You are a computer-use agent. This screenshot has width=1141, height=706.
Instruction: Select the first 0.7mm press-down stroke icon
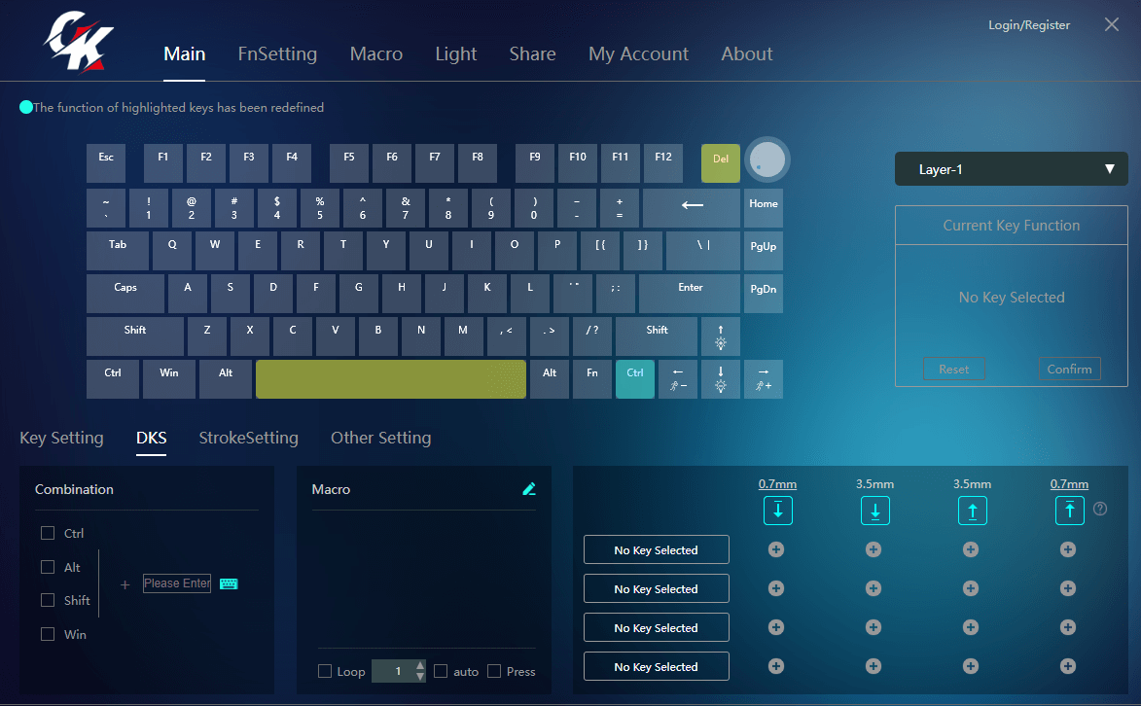click(778, 511)
